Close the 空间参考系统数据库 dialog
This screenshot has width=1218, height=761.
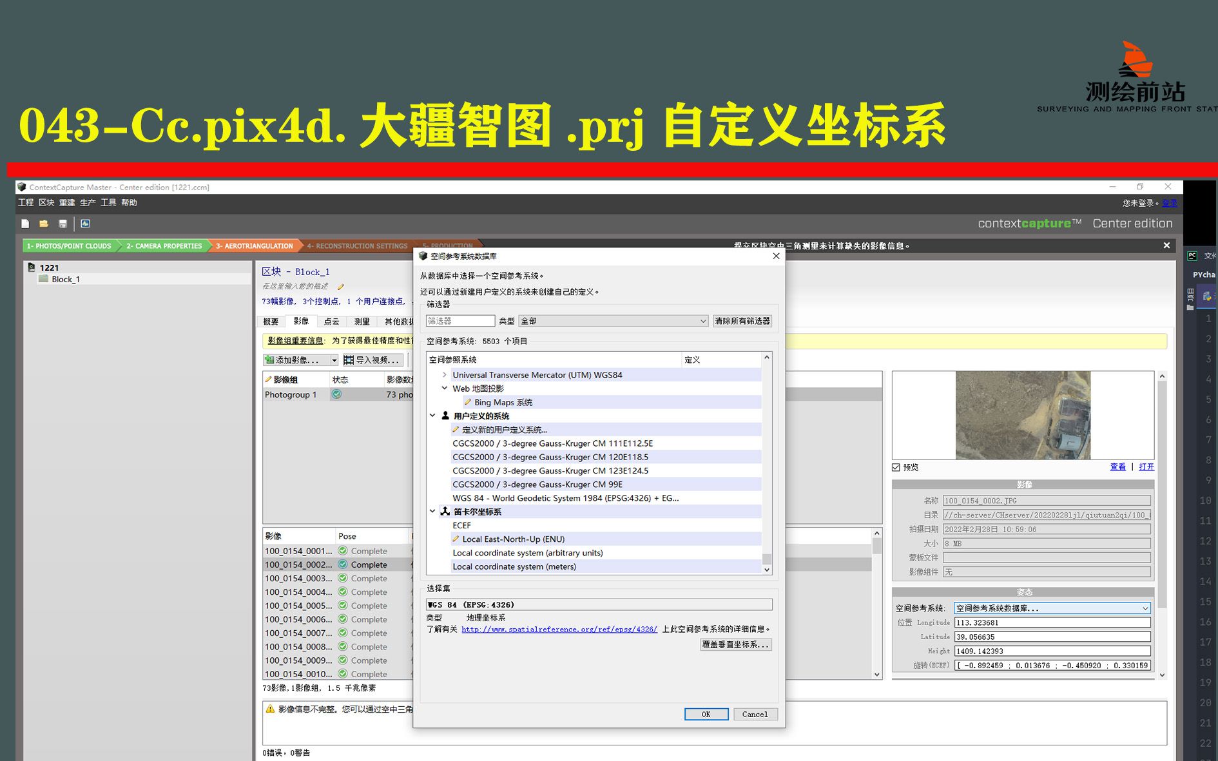tap(776, 256)
